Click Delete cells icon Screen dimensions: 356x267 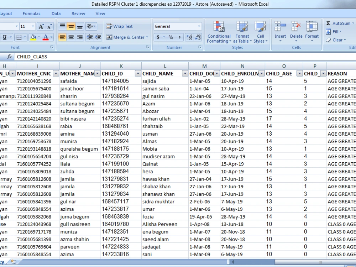(296, 26)
